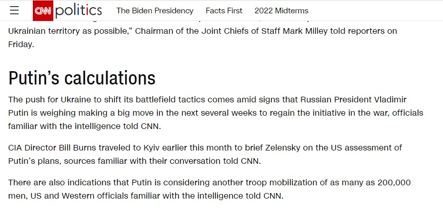Click the word "Kyiv" in the article
The image size is (443, 215).
pyautogui.click(x=152, y=148)
